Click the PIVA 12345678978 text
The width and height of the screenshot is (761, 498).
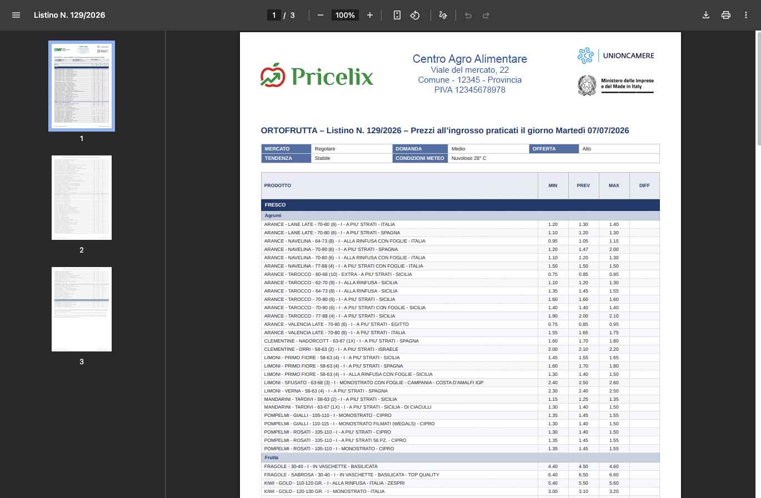(470, 90)
